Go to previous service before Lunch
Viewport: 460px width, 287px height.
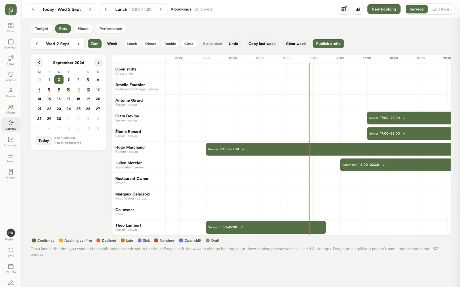pos(106,9)
